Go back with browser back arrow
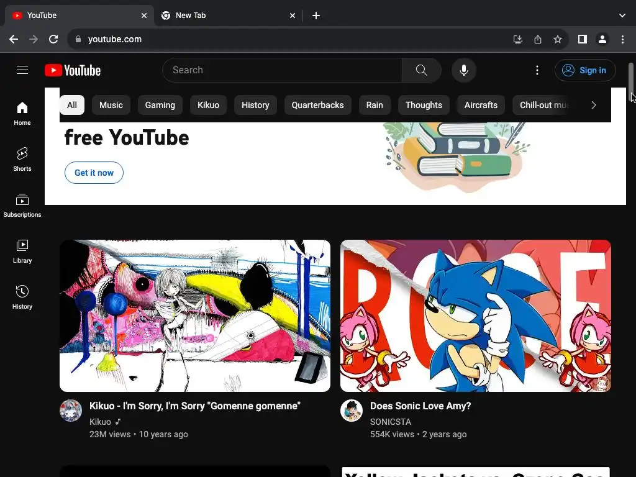This screenshot has width=636, height=477. (14, 39)
